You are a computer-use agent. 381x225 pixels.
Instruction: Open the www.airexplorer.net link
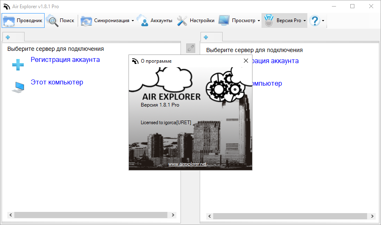tap(187, 164)
